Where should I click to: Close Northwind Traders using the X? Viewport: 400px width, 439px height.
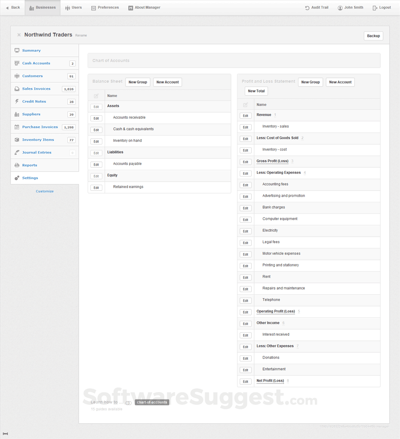[19, 35]
